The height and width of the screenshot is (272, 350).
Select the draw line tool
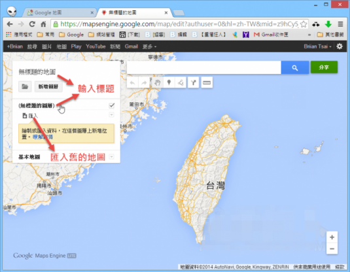point(181,83)
